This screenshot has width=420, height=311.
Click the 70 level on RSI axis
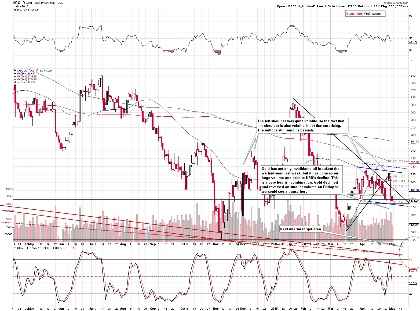point(411,27)
